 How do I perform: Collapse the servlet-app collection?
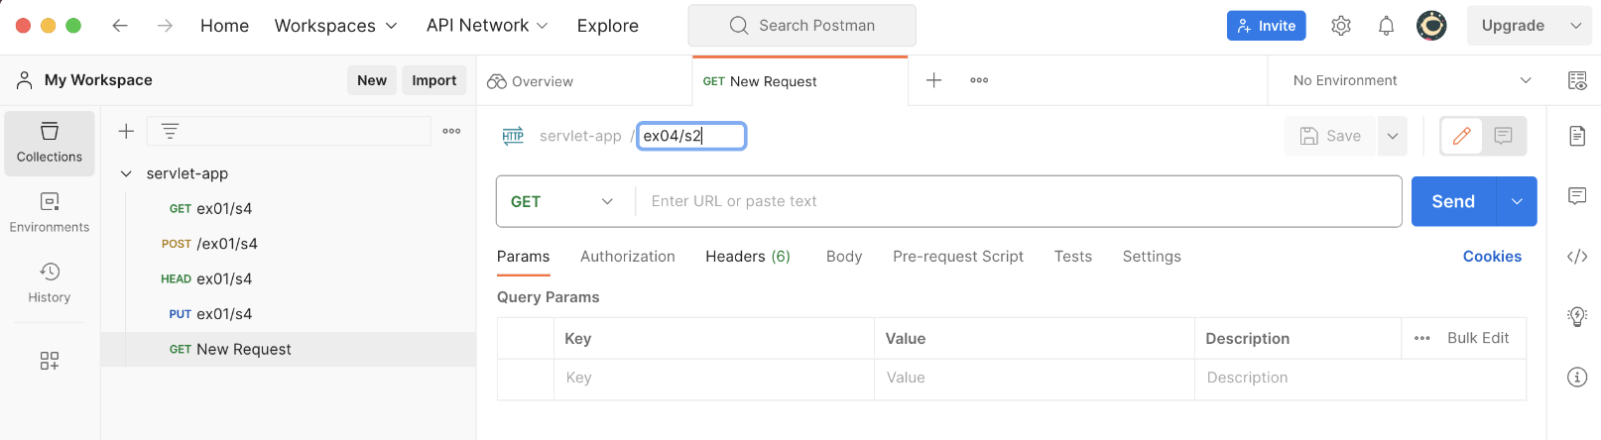coord(126,173)
